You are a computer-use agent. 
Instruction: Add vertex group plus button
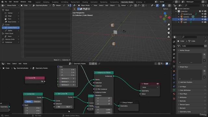click(x=204, y=55)
